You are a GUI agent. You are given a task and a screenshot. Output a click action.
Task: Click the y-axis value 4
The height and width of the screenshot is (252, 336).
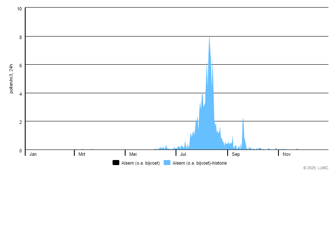[21, 93]
